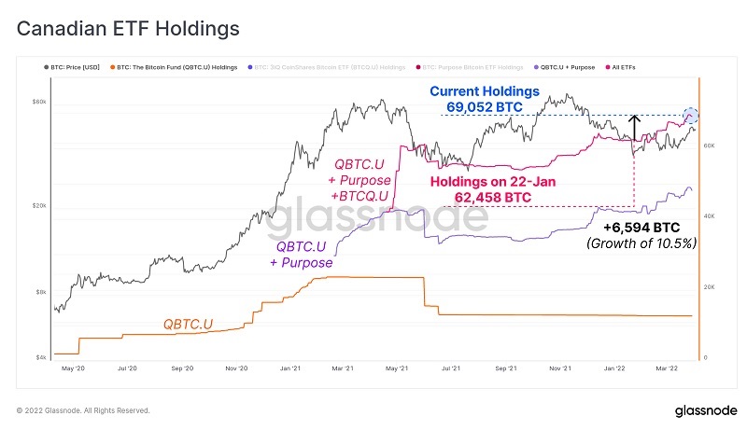Click the +6,594 BTC growth label
The image size is (747, 430).
pyautogui.click(x=641, y=227)
